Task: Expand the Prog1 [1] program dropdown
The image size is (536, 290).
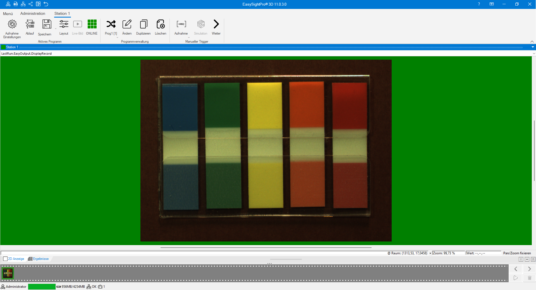Action: [x=117, y=37]
